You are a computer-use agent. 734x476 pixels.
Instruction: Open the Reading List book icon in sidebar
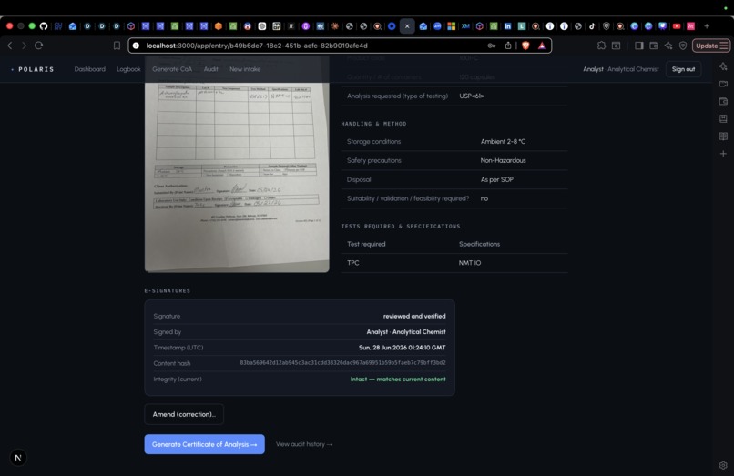723,137
